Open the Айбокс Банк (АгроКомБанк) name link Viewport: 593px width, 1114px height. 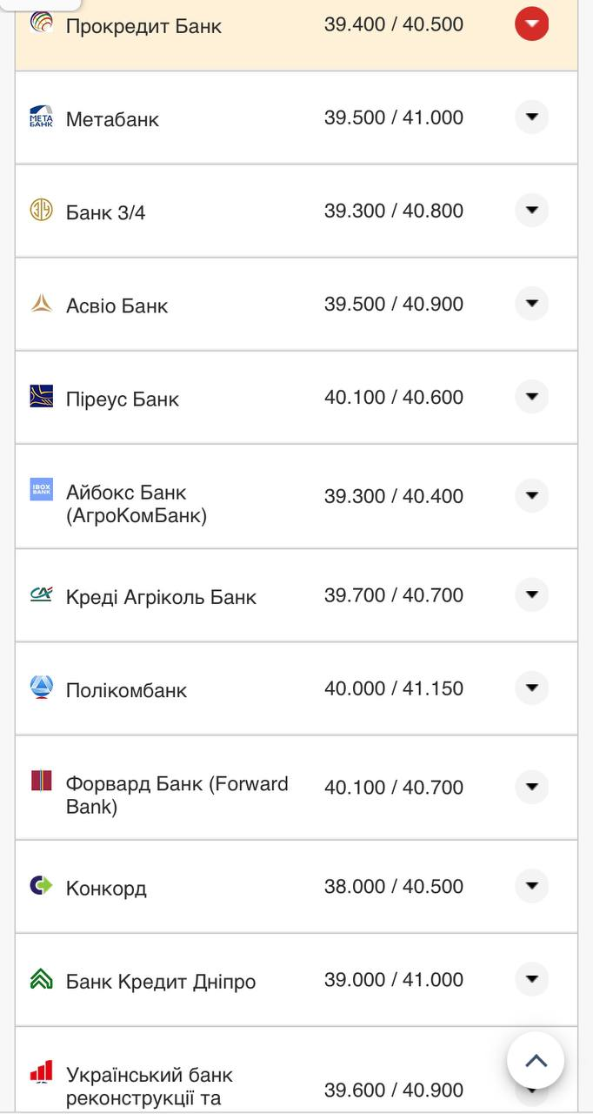136,504
